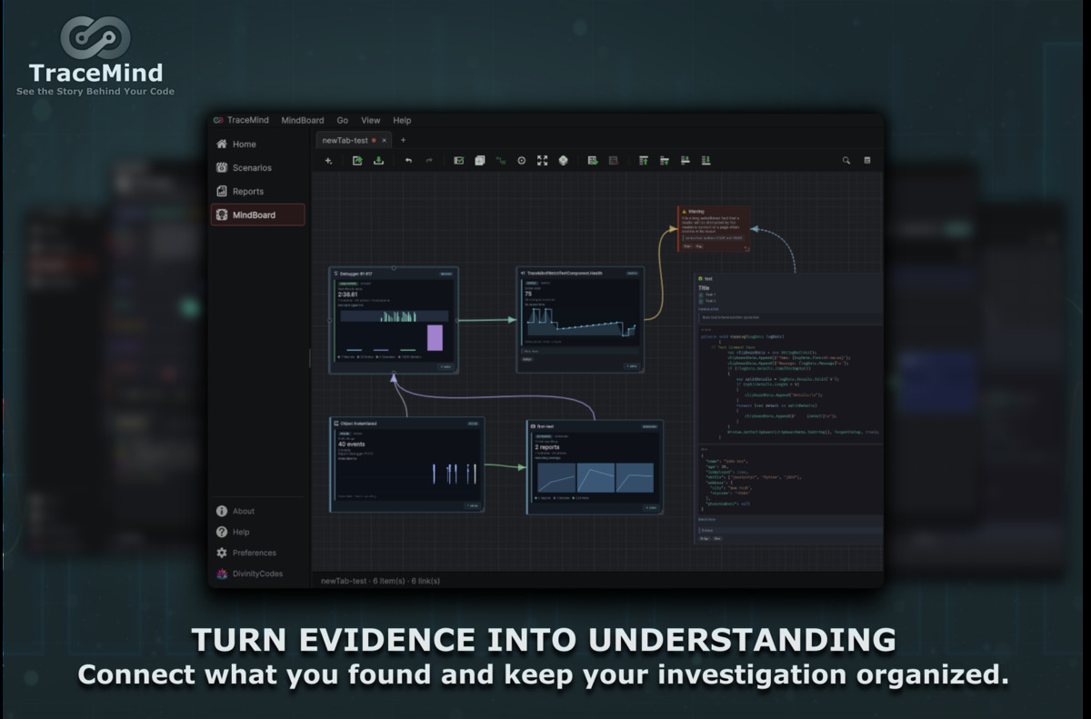This screenshot has height=719, width=1091.
Task: Click the Bridge tag at text card bottom
Action: tap(704, 538)
